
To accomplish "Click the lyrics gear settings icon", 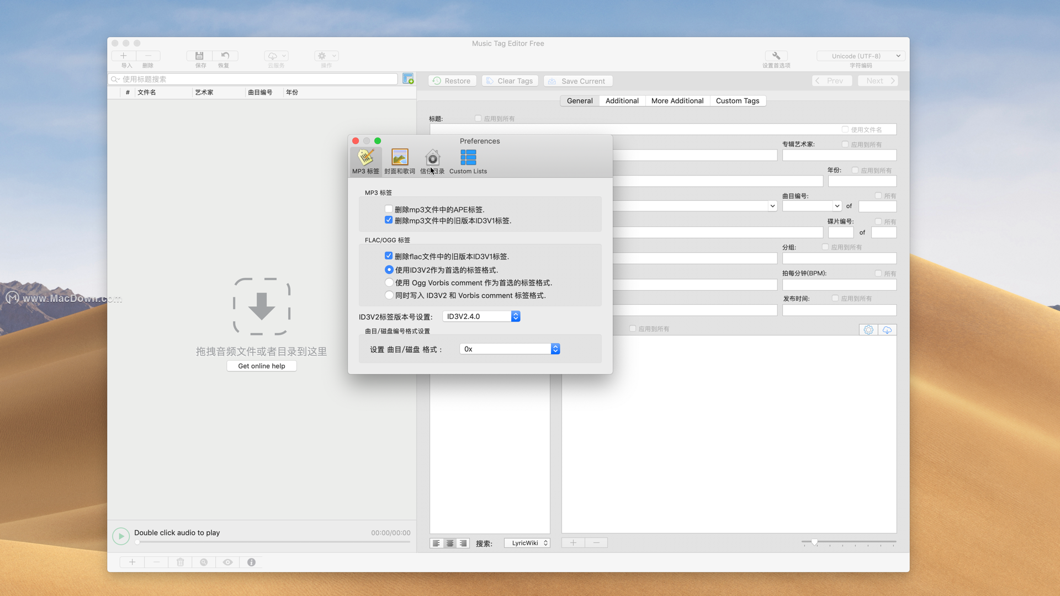I will 868,329.
